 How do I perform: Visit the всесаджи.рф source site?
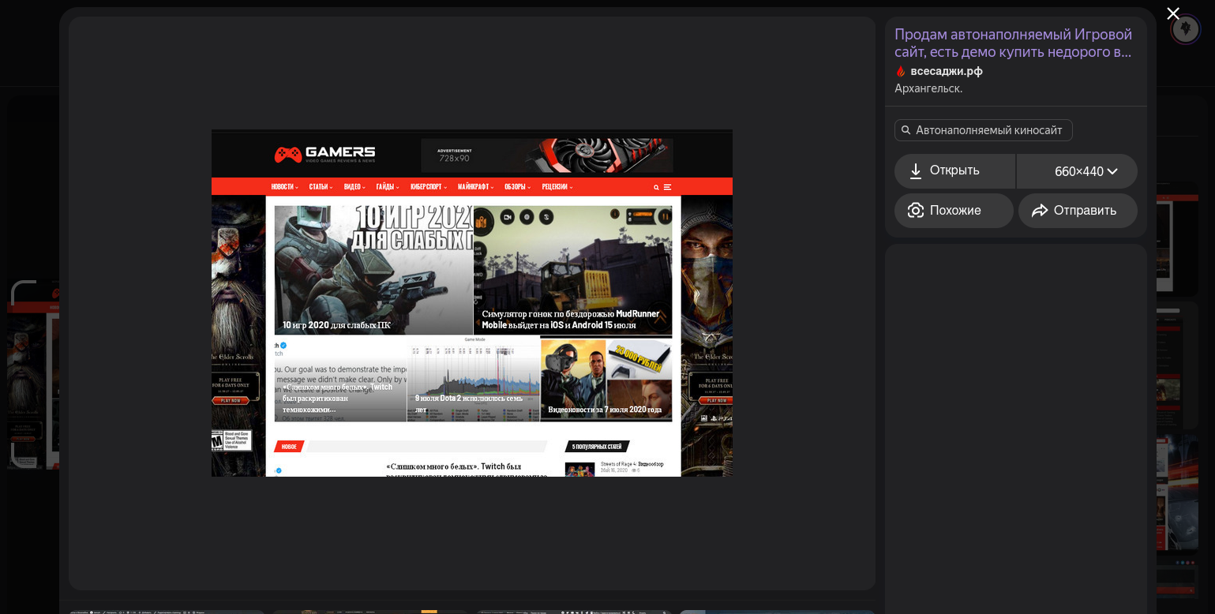coord(946,71)
